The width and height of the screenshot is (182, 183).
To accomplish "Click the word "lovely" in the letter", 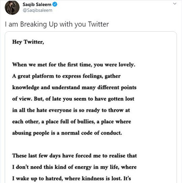I will pos(127,65).
